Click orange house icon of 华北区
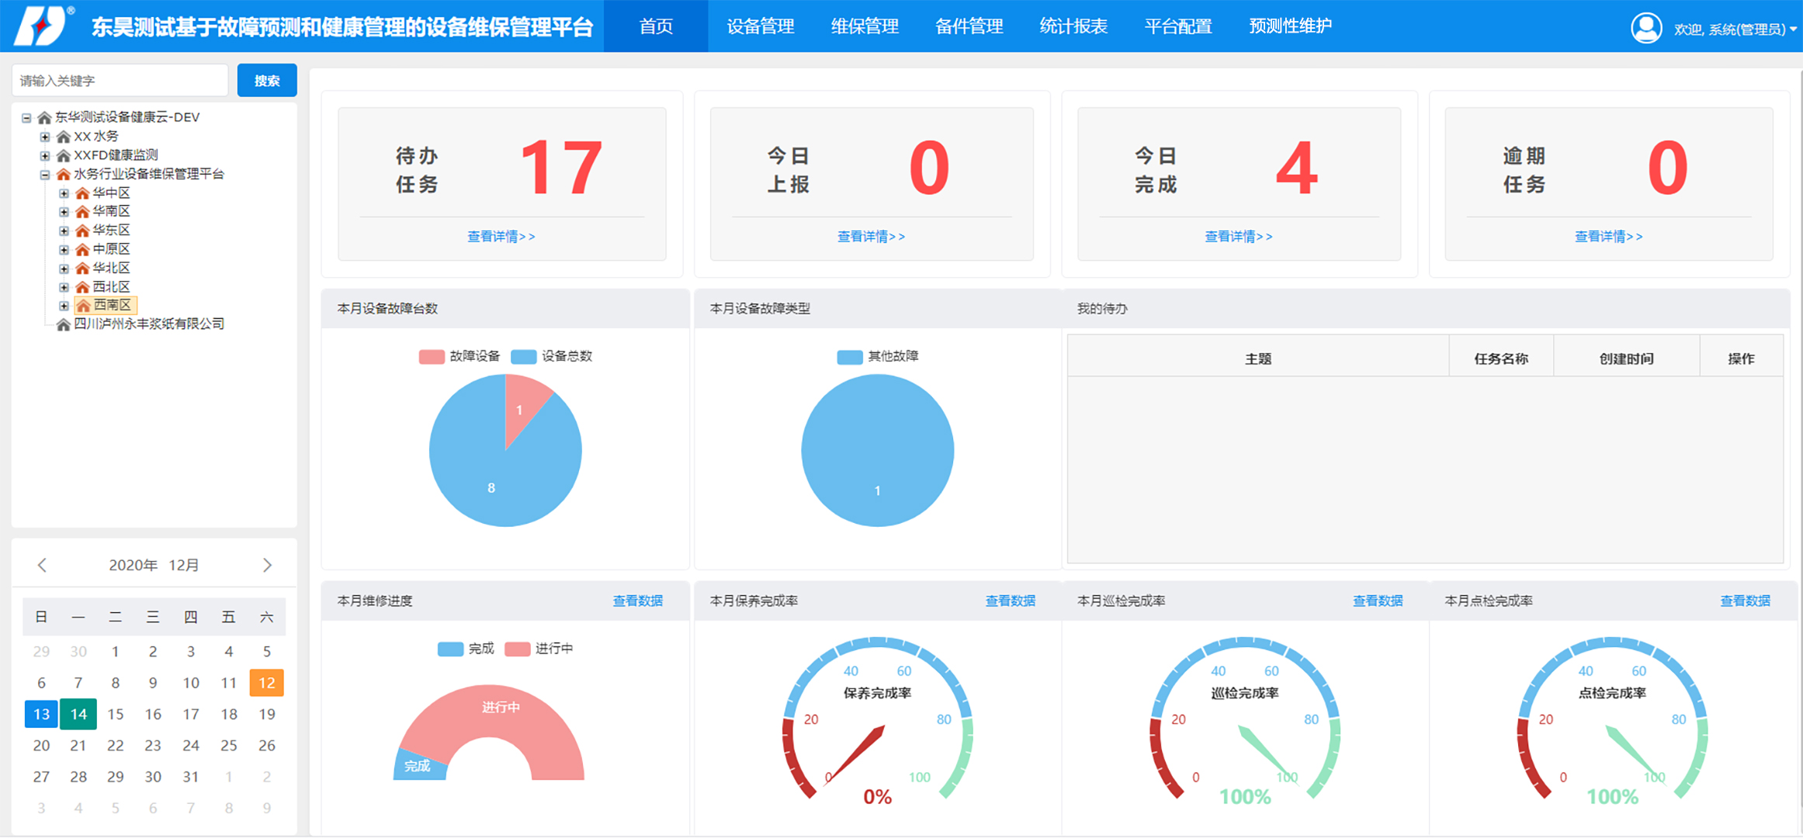The width and height of the screenshot is (1803, 838). (82, 268)
